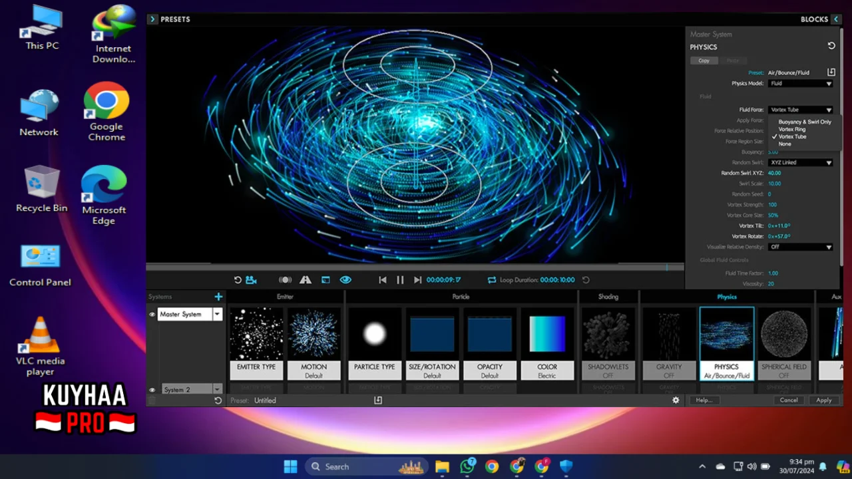This screenshot has height=479, width=852.
Task: Open the settings gear icon
Action: [676, 400]
